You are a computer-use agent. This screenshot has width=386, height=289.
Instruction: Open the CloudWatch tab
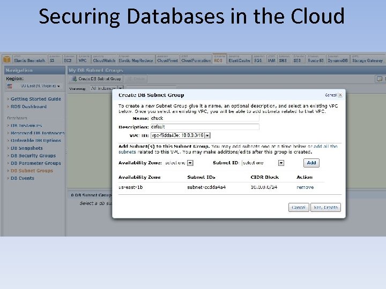point(104,59)
